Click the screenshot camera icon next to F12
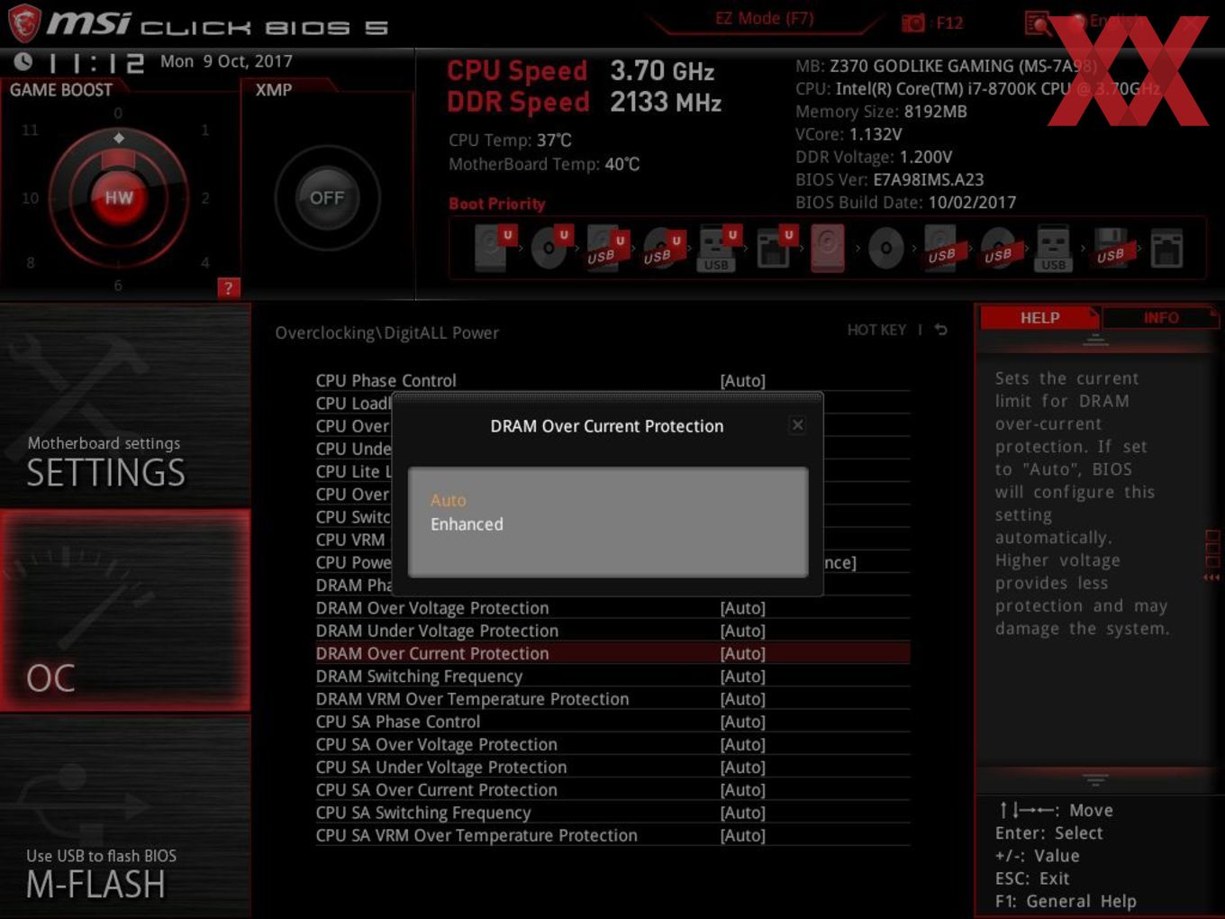1225x919 pixels. click(x=913, y=23)
